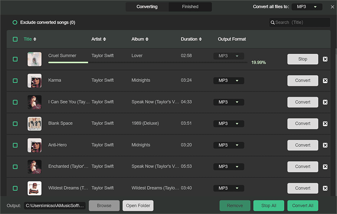337x214 pixels.
Task: Click Wildest Dreams album cover thumbnail
Action: [35, 188]
